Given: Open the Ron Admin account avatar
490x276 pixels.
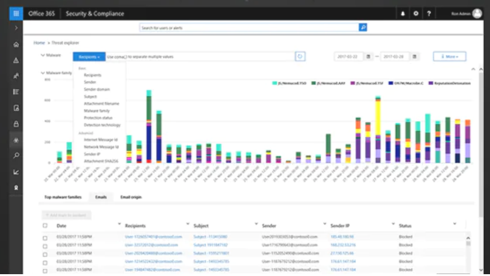Looking at the screenshot, I should (477, 13).
